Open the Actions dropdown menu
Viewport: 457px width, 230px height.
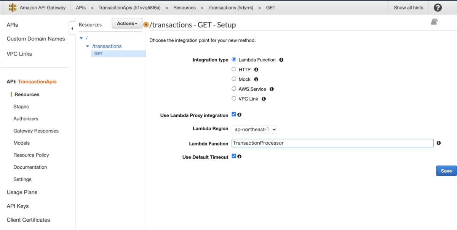coord(127,24)
